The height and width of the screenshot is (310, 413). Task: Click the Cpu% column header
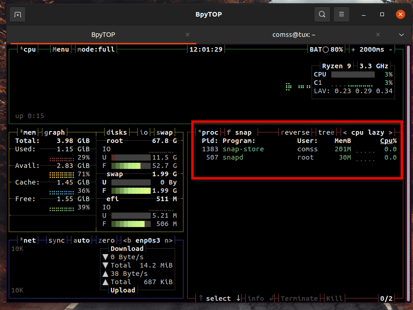[388, 141]
